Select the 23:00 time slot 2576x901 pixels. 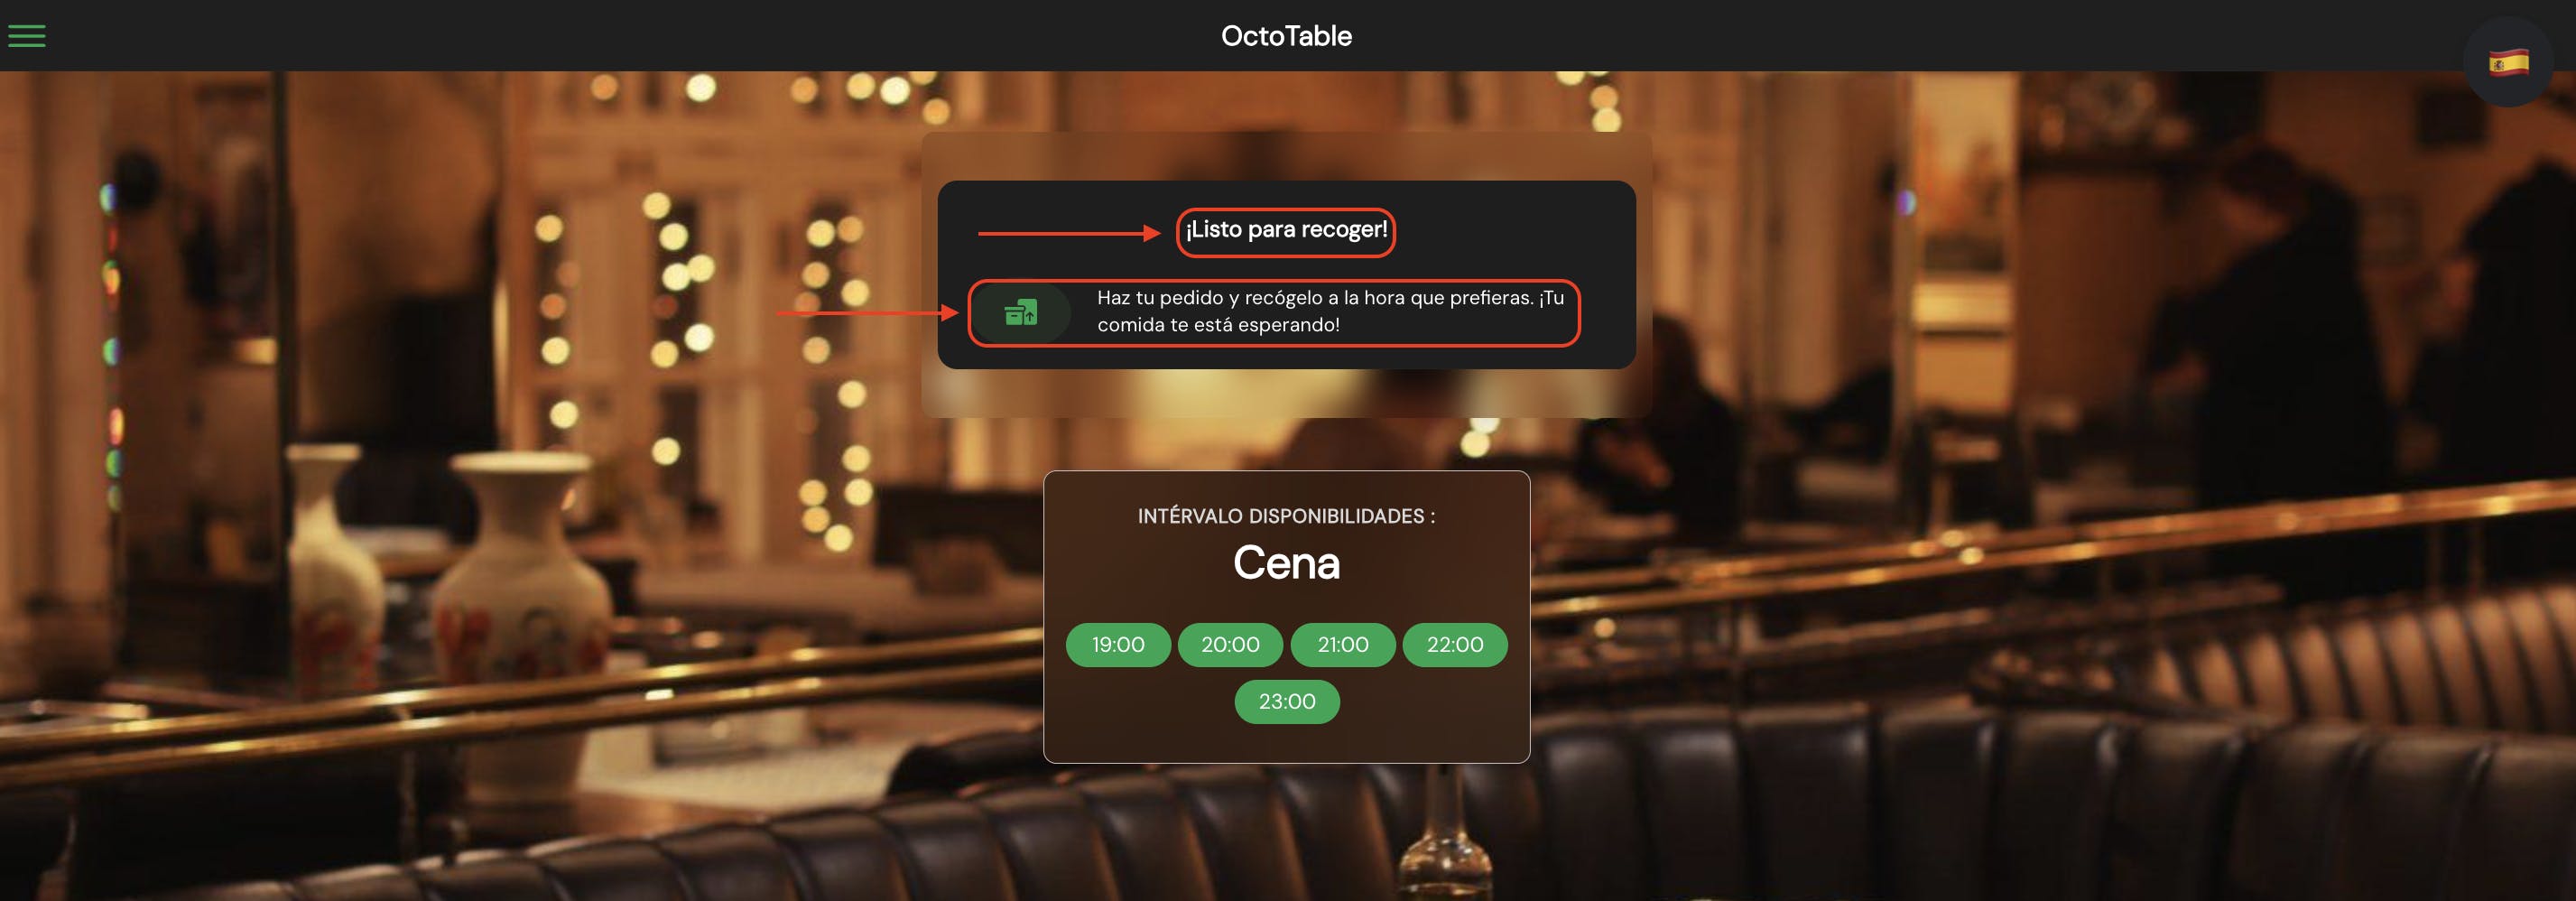coord(1287,702)
